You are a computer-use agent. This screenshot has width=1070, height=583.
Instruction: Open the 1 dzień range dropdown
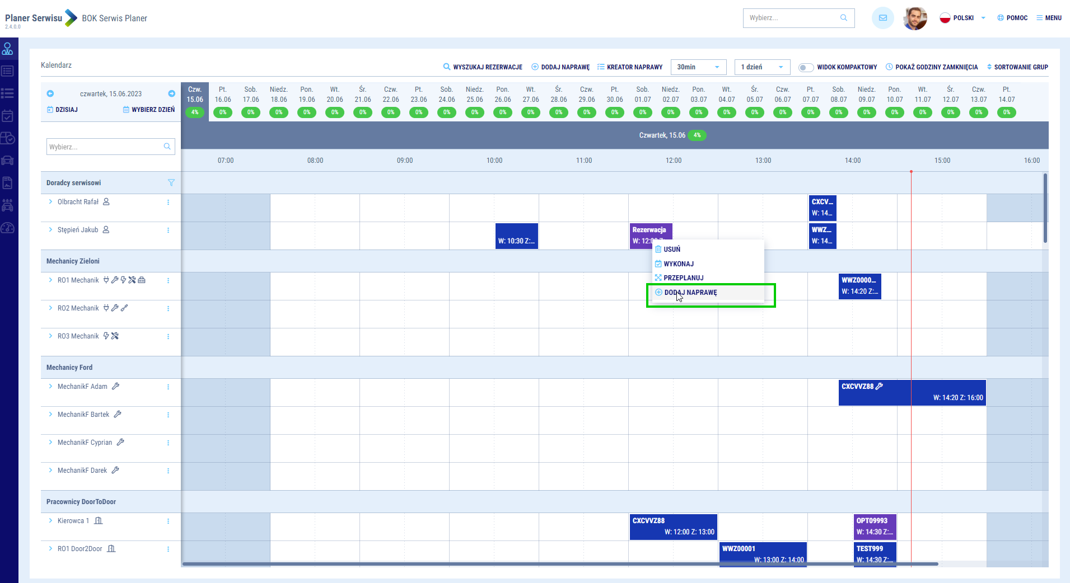762,67
